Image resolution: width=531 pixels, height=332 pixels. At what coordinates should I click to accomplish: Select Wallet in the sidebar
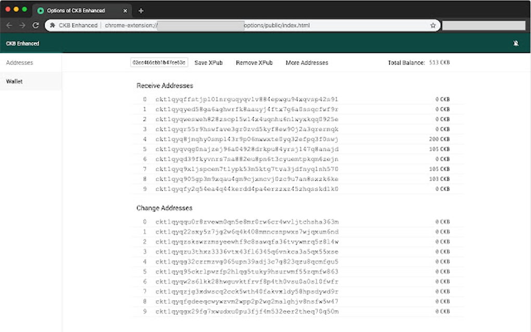(14, 81)
